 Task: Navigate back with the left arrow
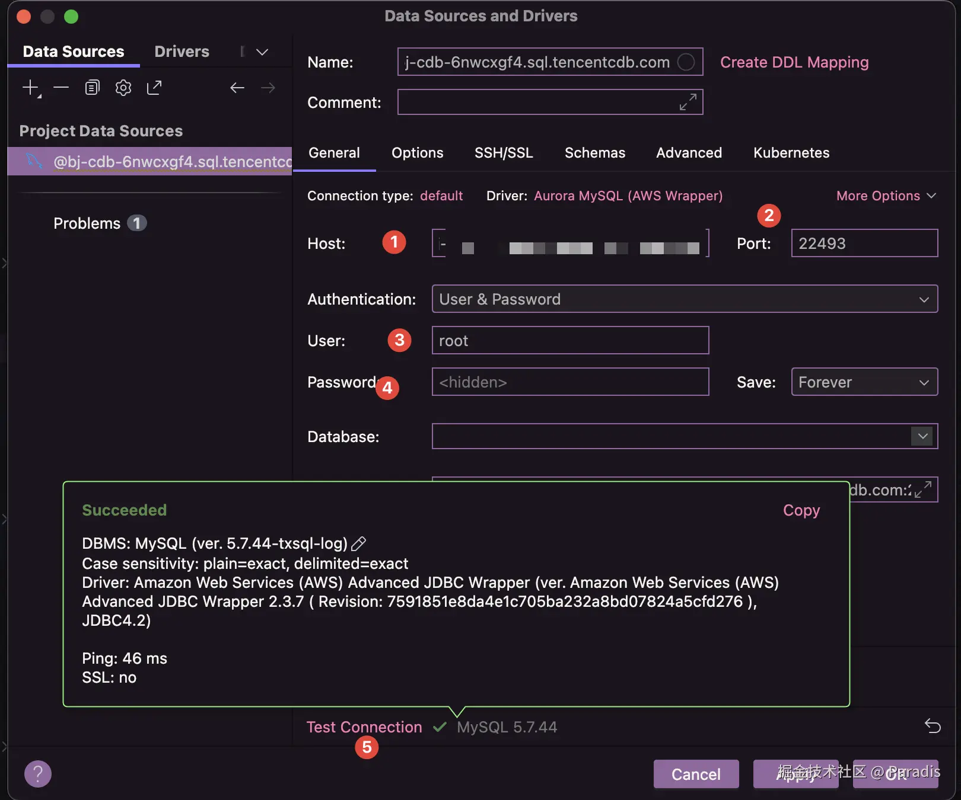point(237,87)
